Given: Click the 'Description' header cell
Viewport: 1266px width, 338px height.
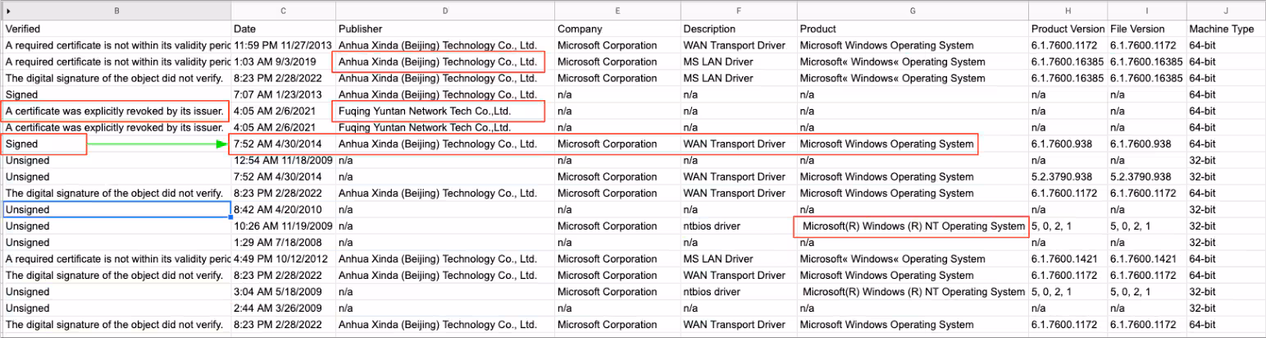Looking at the screenshot, I should coord(738,29).
